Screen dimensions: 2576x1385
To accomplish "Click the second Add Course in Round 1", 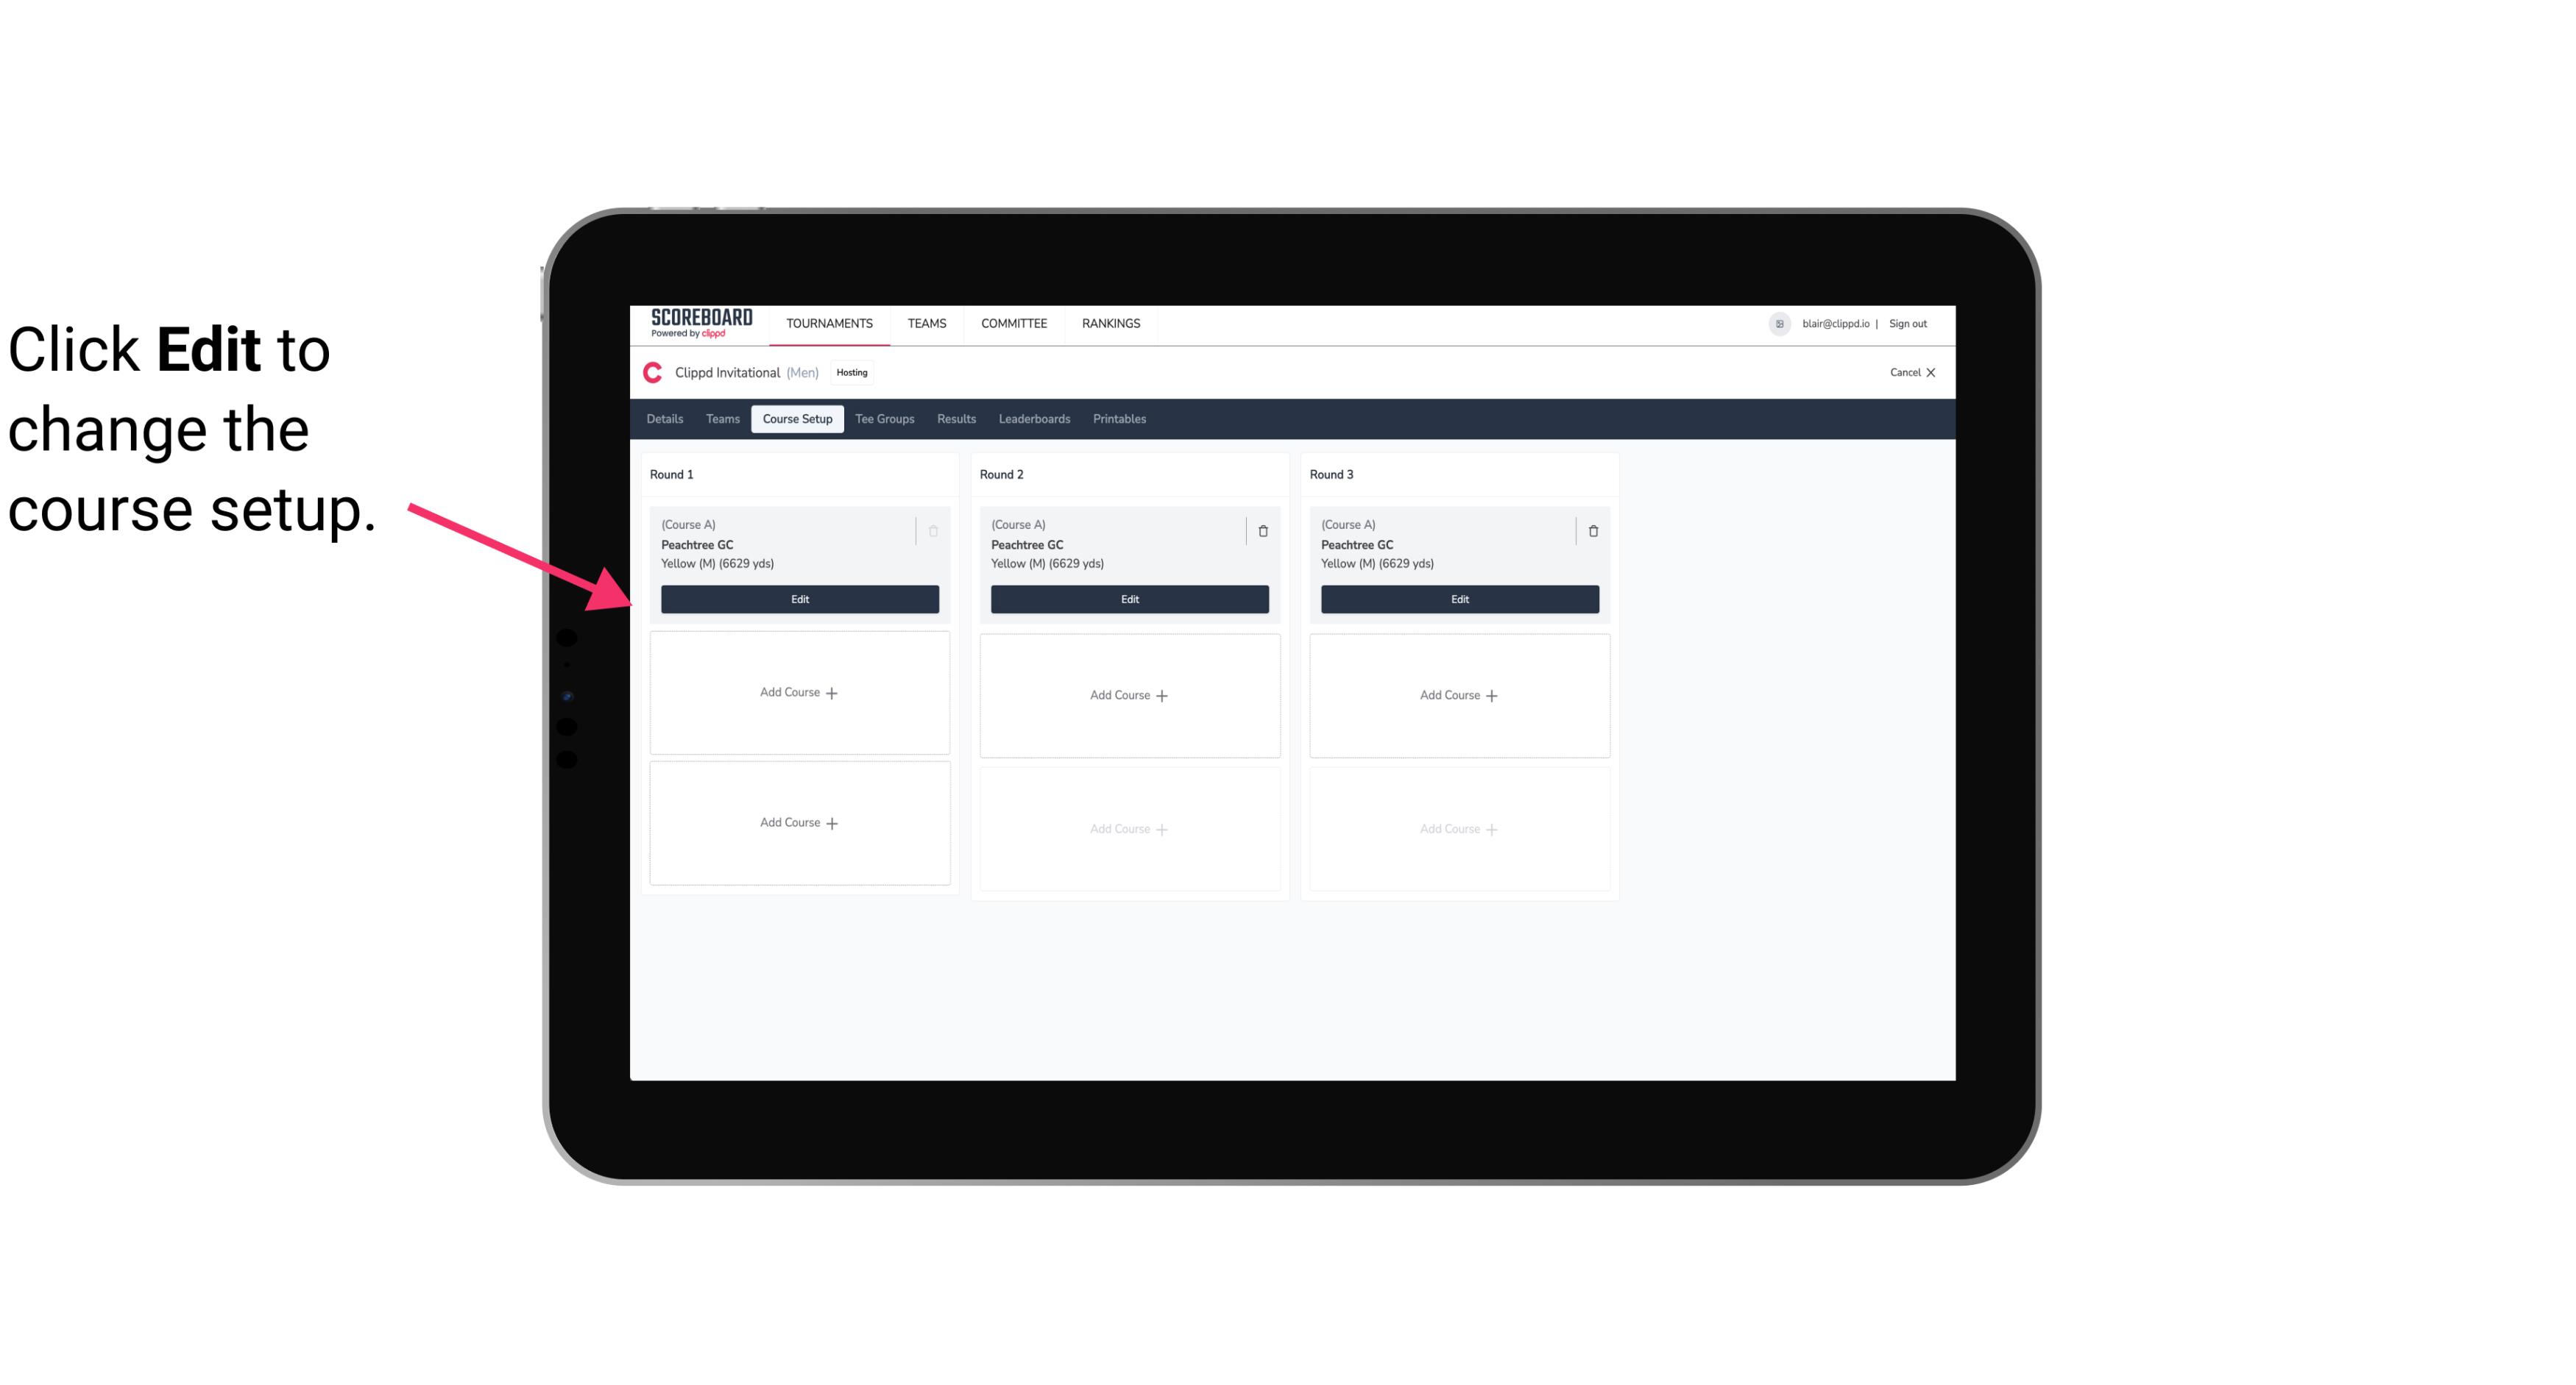I will (799, 822).
